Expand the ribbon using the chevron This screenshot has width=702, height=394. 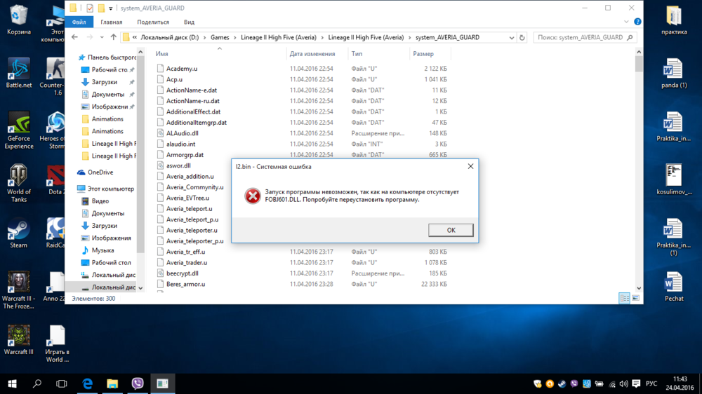(x=627, y=22)
